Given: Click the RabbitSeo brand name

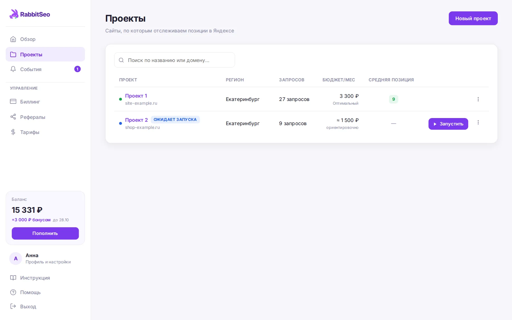Looking at the screenshot, I should (35, 14).
